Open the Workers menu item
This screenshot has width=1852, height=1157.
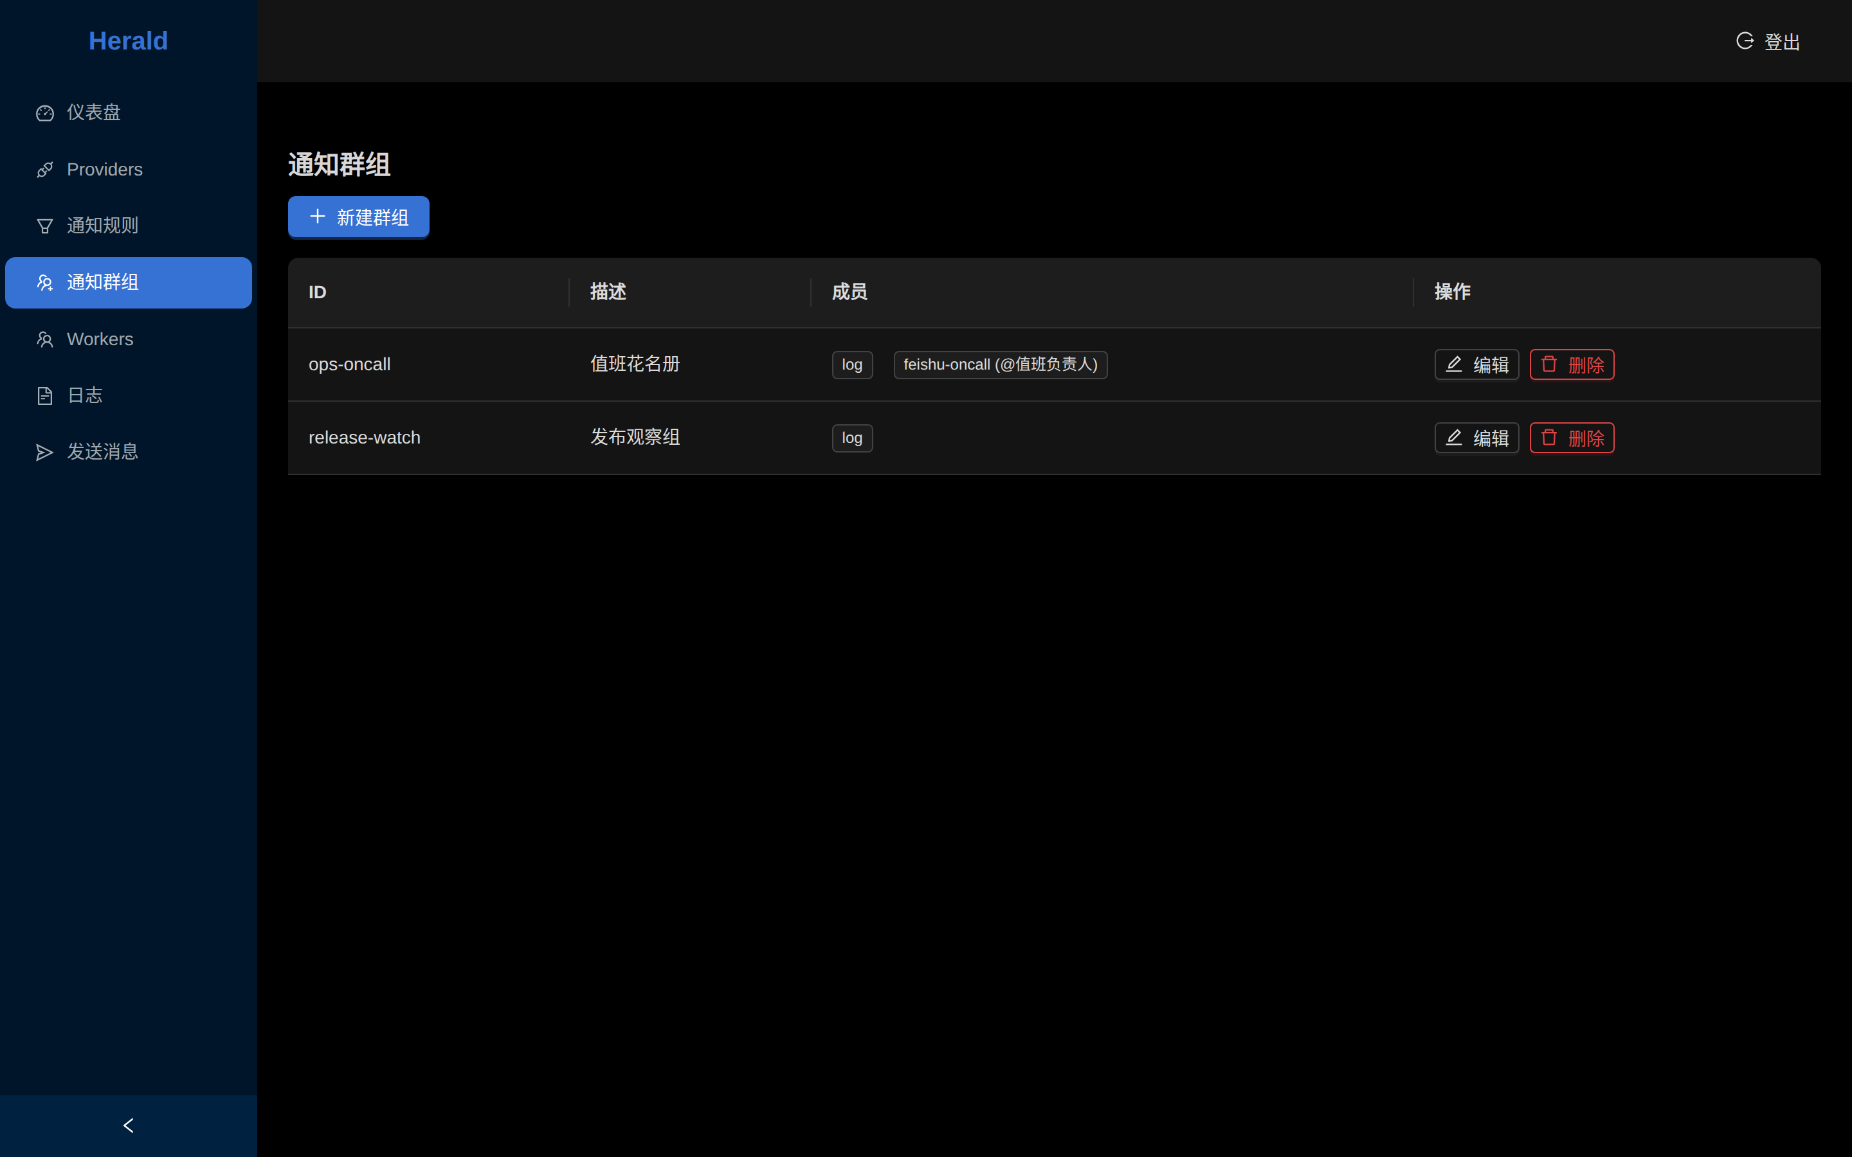(x=129, y=340)
